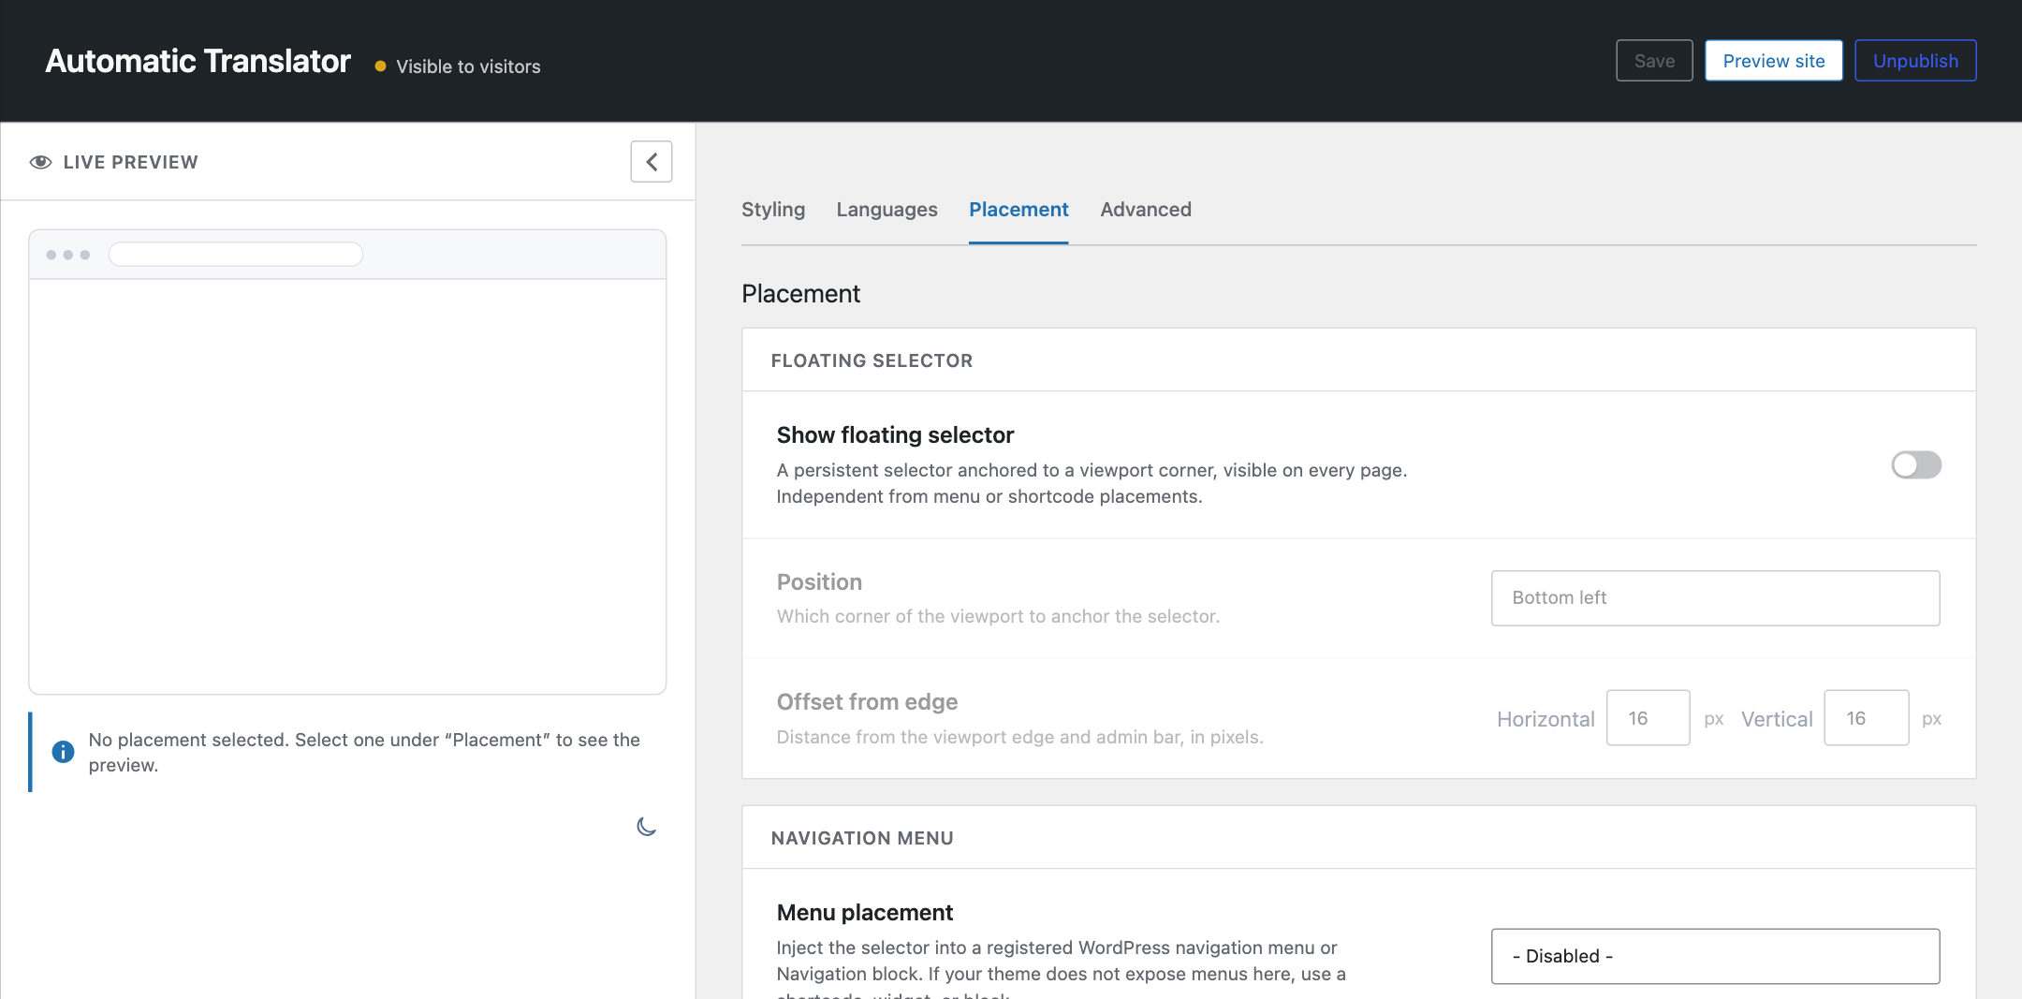2022x999 pixels.
Task: Click the preview browser address bar
Action: coord(236,255)
